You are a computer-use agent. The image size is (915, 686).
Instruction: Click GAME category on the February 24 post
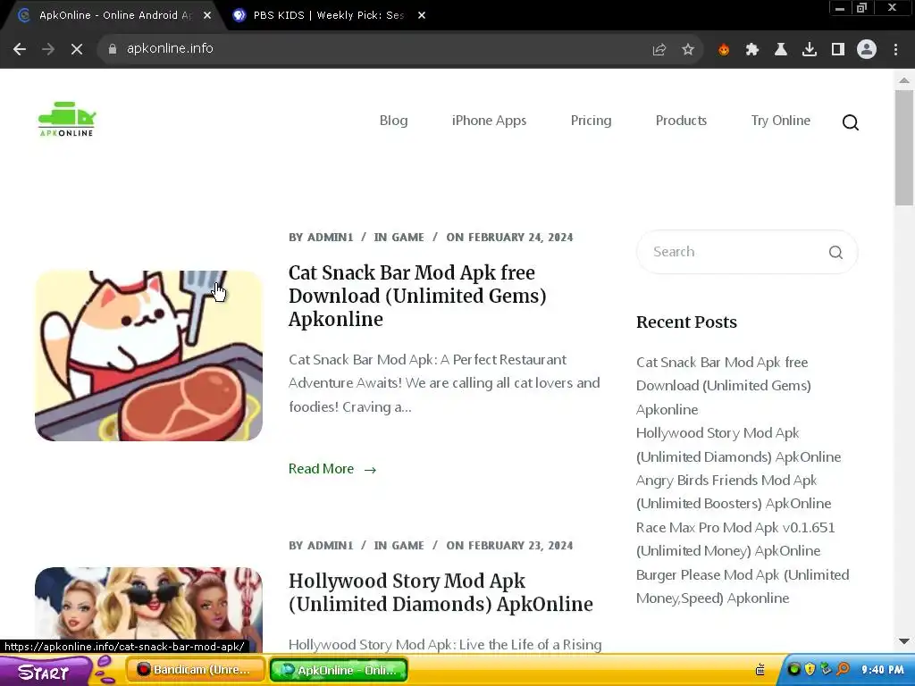tap(407, 238)
